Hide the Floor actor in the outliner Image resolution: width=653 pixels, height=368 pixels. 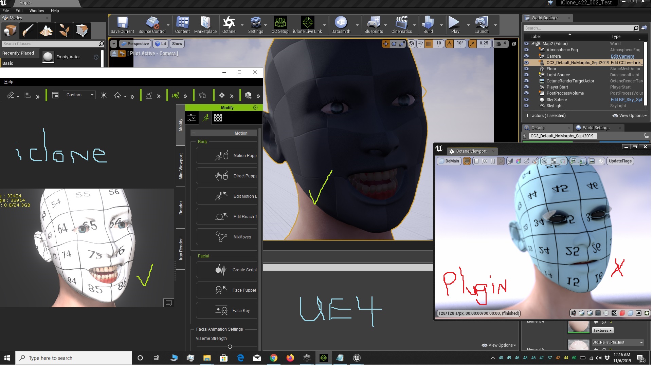[x=526, y=69]
